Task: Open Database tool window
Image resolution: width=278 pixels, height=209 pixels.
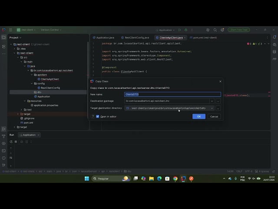Action: [275, 52]
